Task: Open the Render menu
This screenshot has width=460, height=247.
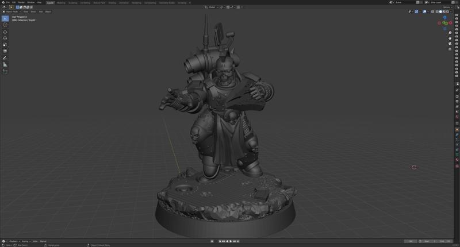Action: click(x=21, y=2)
